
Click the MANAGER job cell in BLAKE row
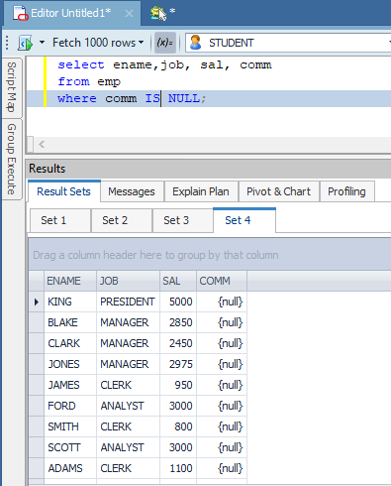pyautogui.click(x=128, y=322)
